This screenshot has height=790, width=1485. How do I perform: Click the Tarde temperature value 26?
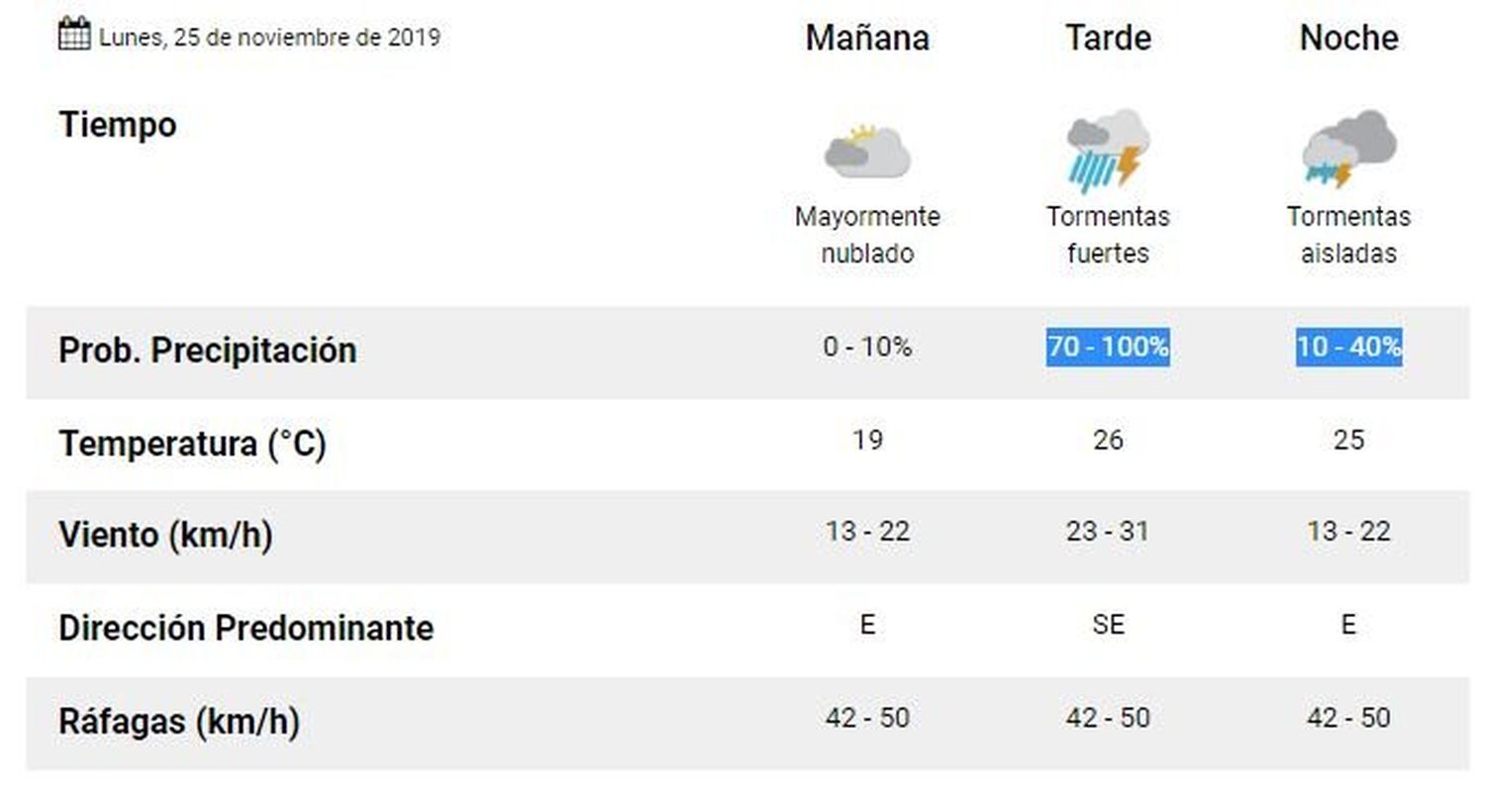[1108, 440]
